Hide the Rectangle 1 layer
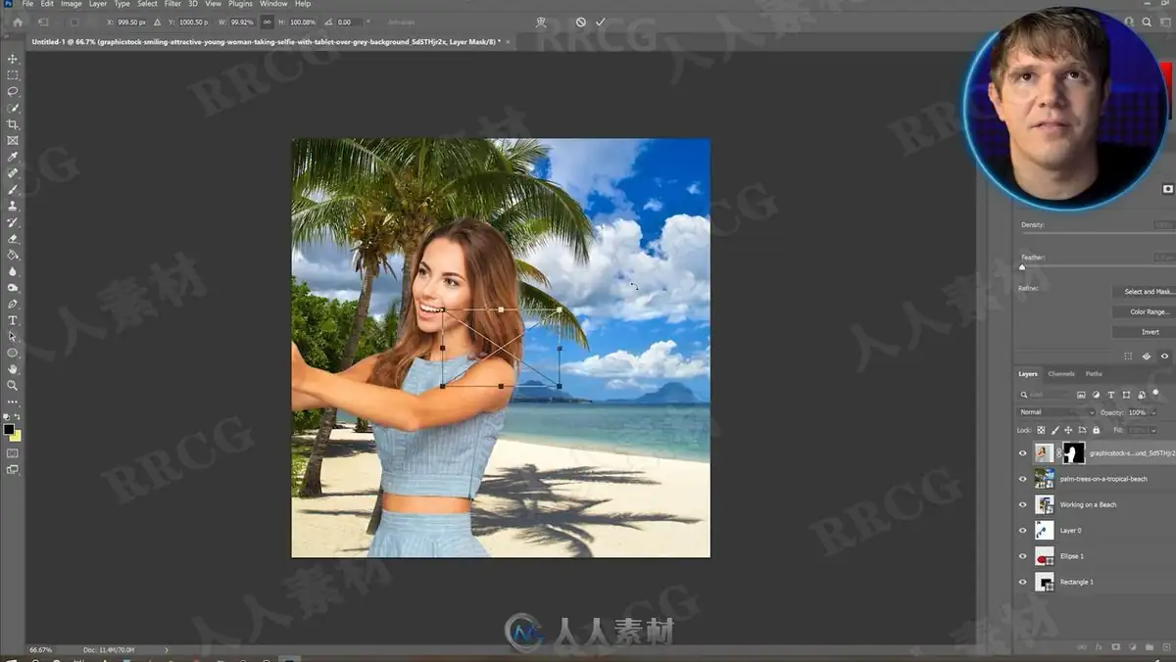The image size is (1176, 662). click(x=1023, y=582)
